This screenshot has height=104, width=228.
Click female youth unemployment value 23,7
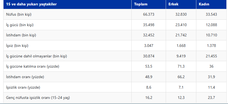211,98
